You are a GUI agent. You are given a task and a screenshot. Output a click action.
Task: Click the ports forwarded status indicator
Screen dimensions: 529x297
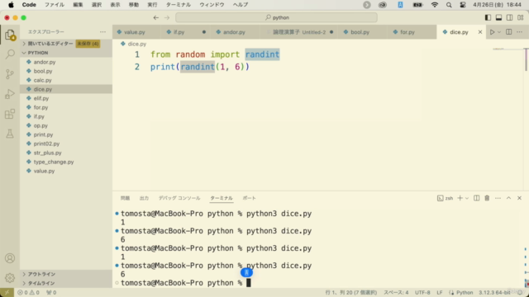[x=51, y=293]
